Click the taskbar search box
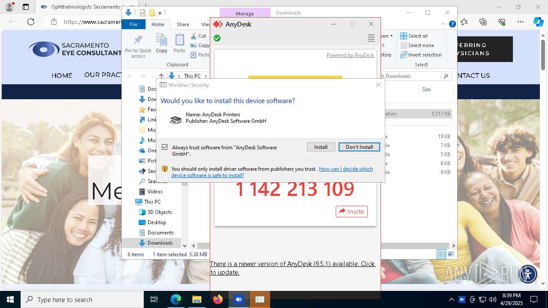 tap(82, 299)
